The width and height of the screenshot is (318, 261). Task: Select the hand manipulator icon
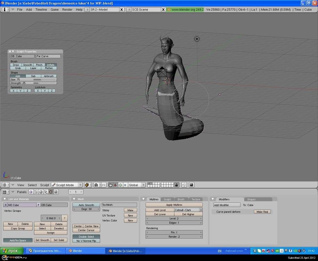[x=110, y=185]
